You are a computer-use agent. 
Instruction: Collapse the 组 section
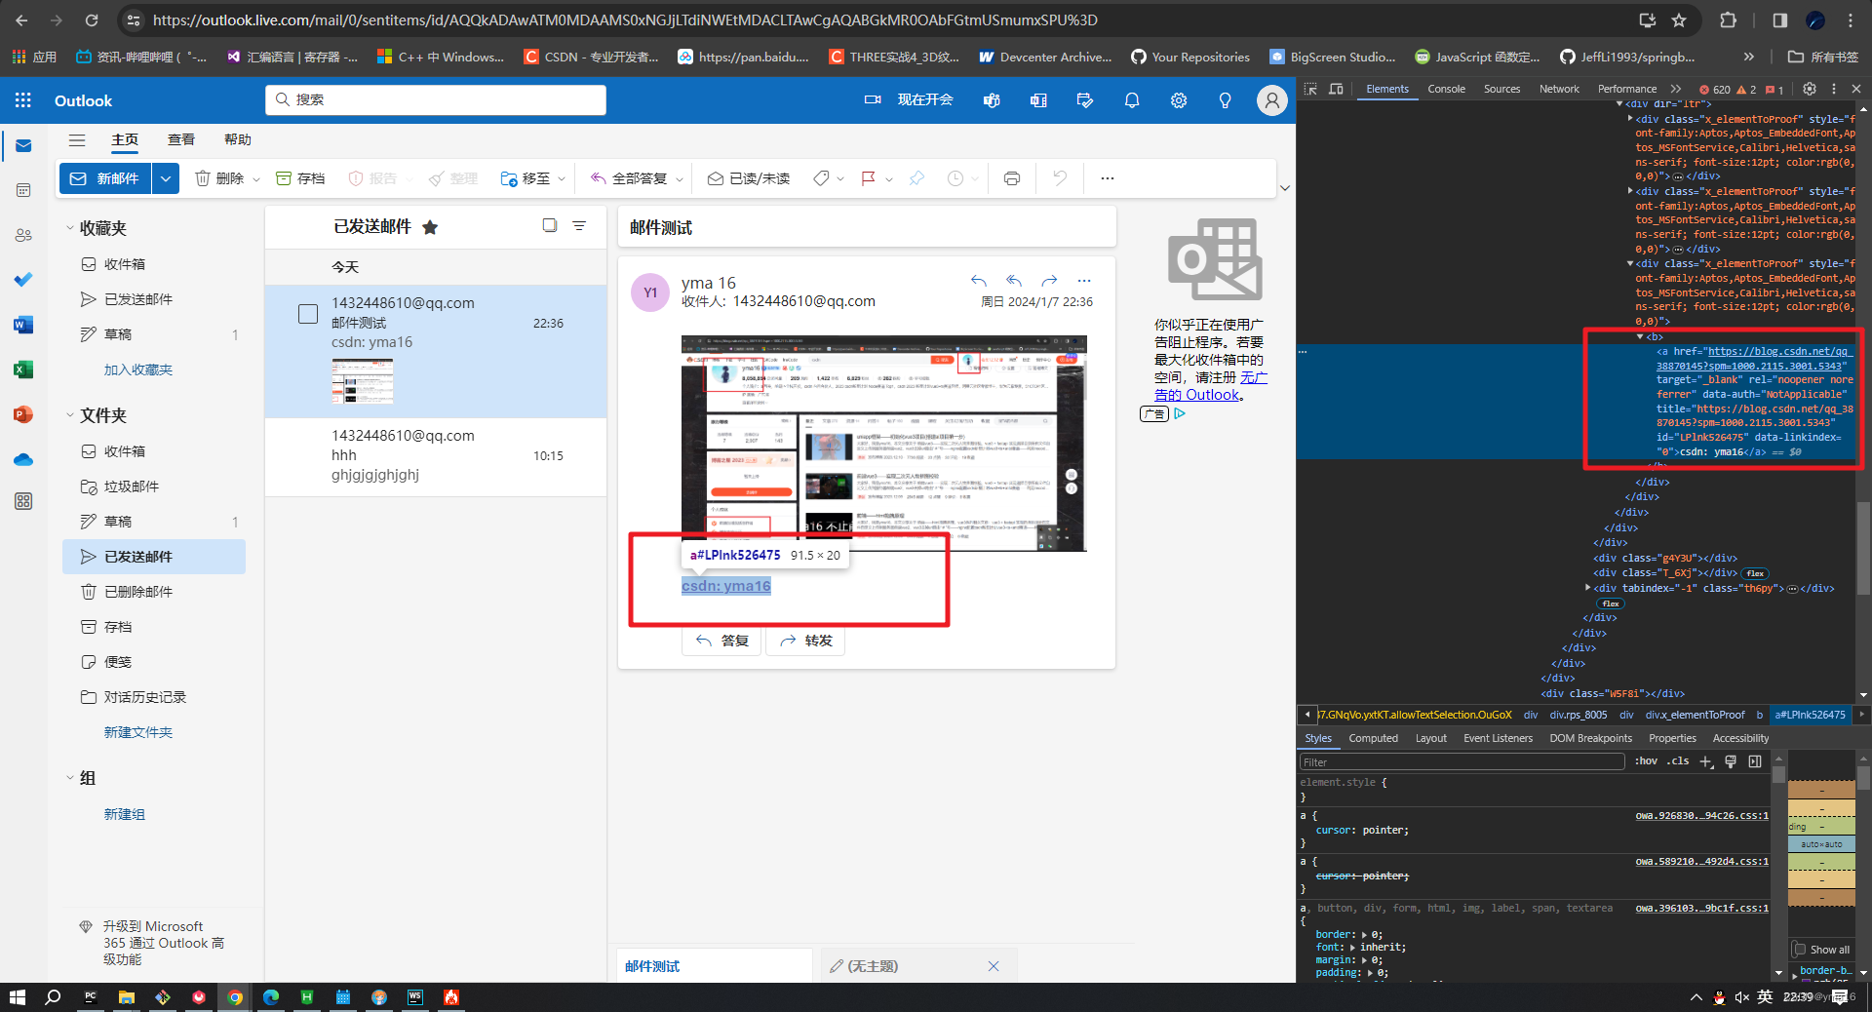pyautogui.click(x=70, y=778)
